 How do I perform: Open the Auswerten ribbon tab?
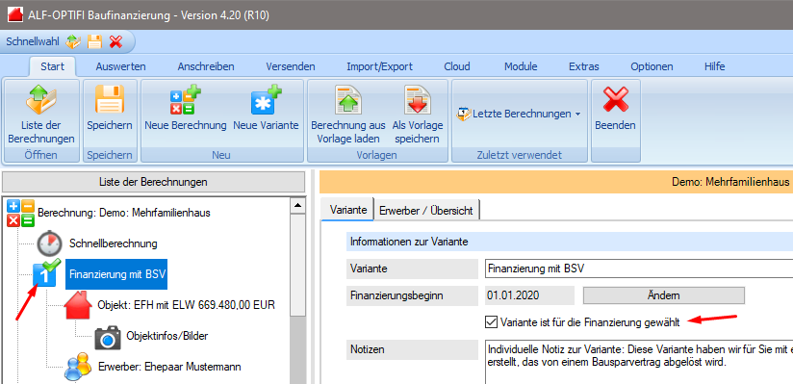pos(121,66)
